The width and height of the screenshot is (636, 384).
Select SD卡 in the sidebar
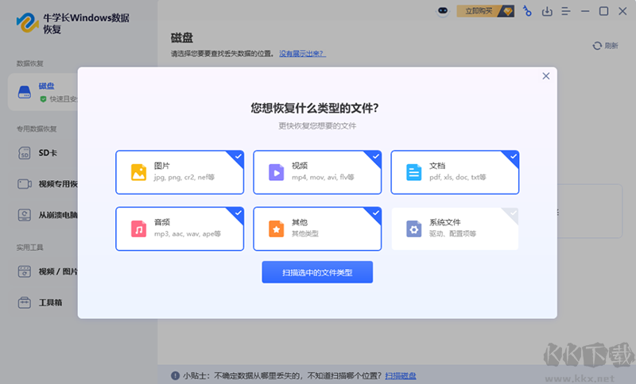click(x=48, y=153)
